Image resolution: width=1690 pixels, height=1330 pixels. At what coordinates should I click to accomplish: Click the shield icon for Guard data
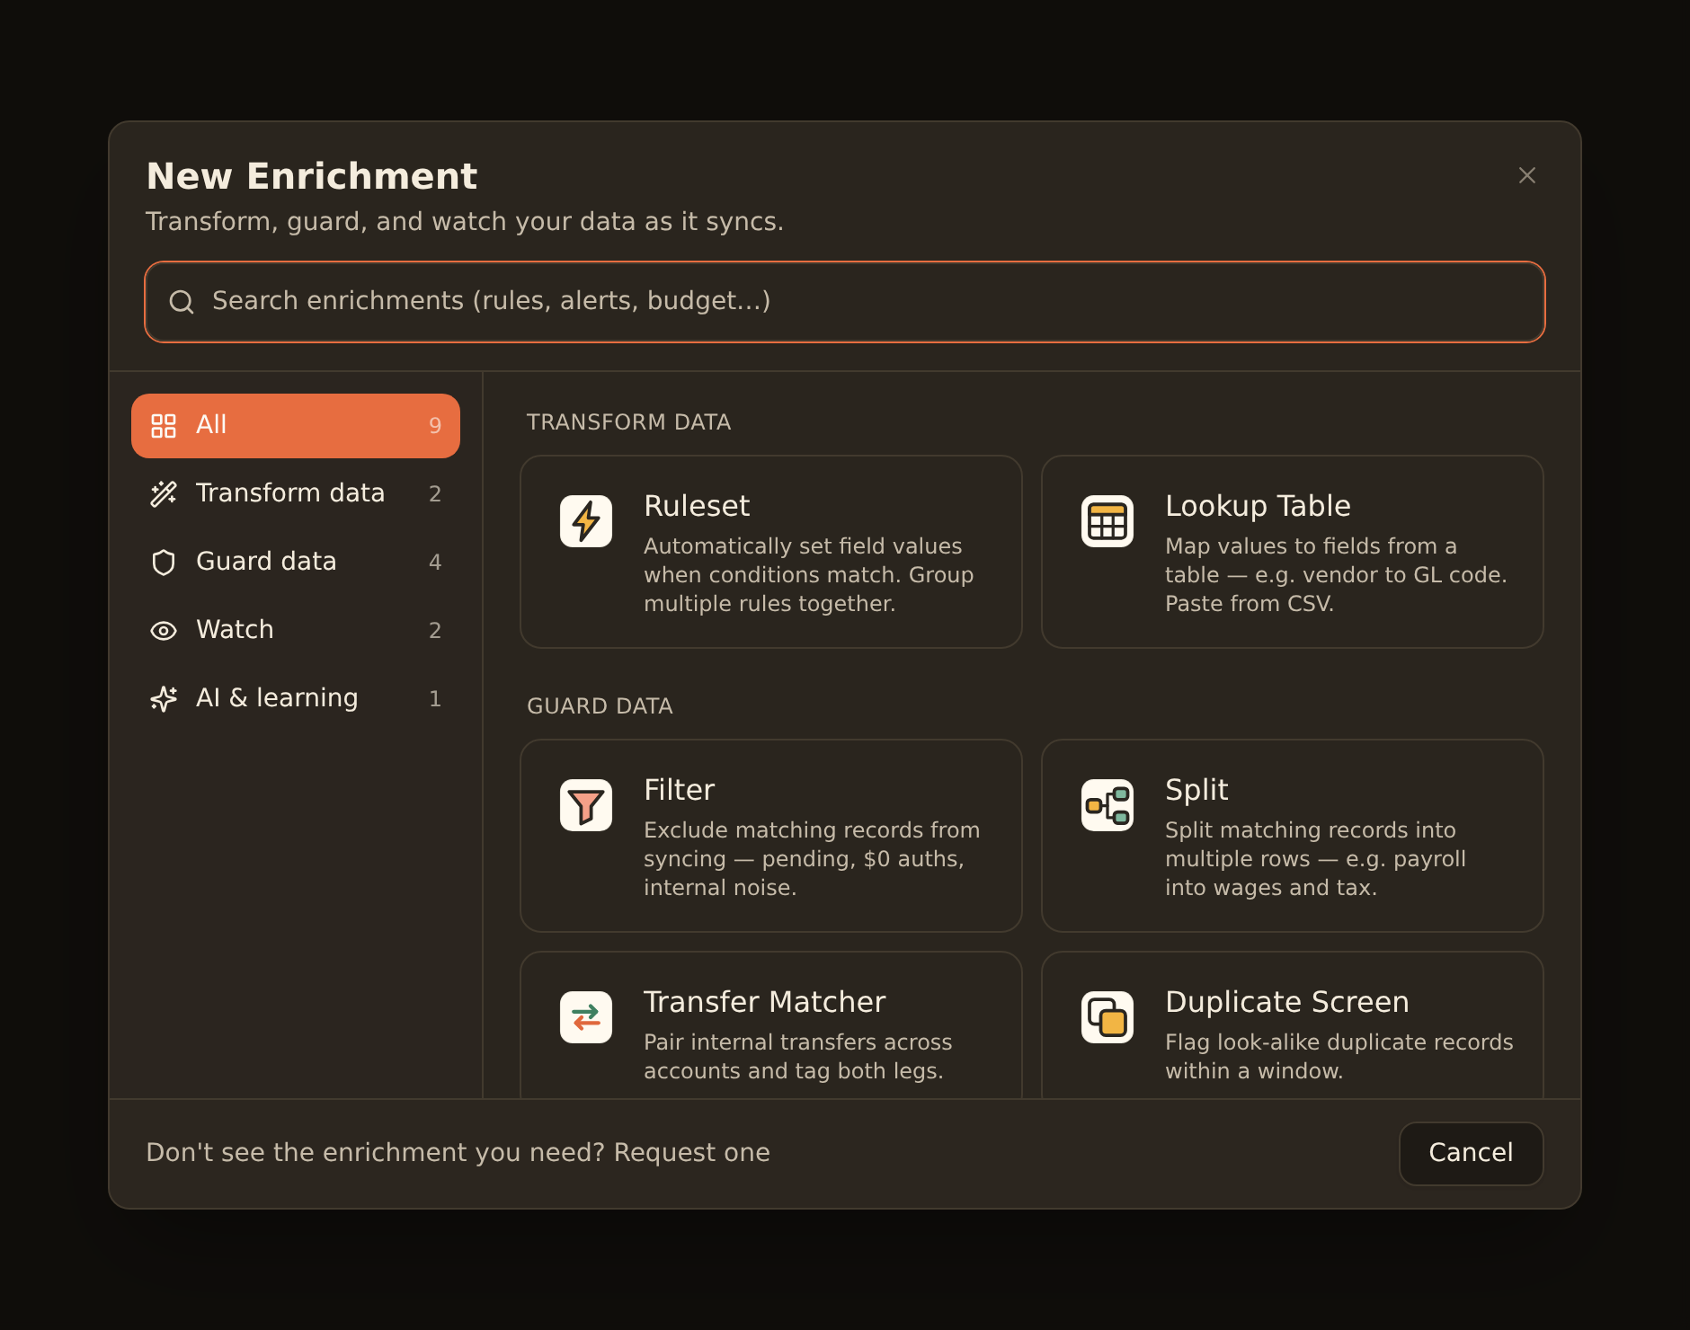[x=164, y=563]
